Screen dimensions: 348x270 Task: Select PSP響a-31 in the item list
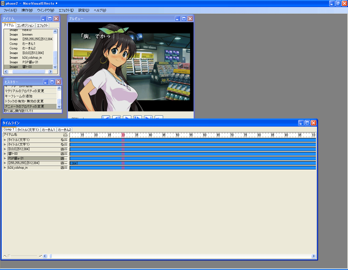(x=28, y=62)
